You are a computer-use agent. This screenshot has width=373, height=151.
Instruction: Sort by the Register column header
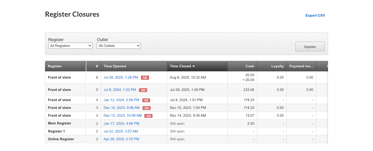(55, 66)
